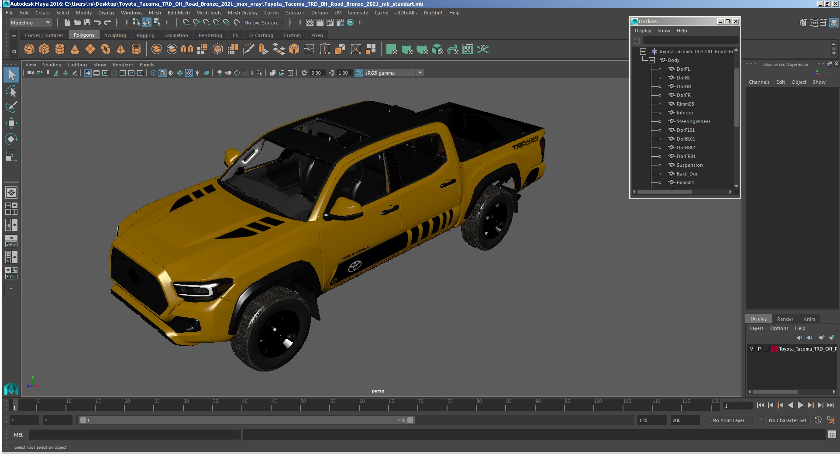Open the Render layer tab
840x454 pixels.
(x=785, y=319)
